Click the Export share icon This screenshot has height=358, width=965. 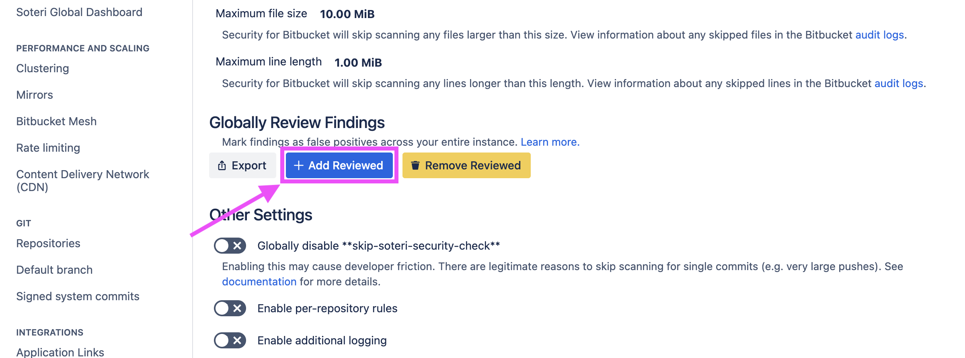point(222,165)
